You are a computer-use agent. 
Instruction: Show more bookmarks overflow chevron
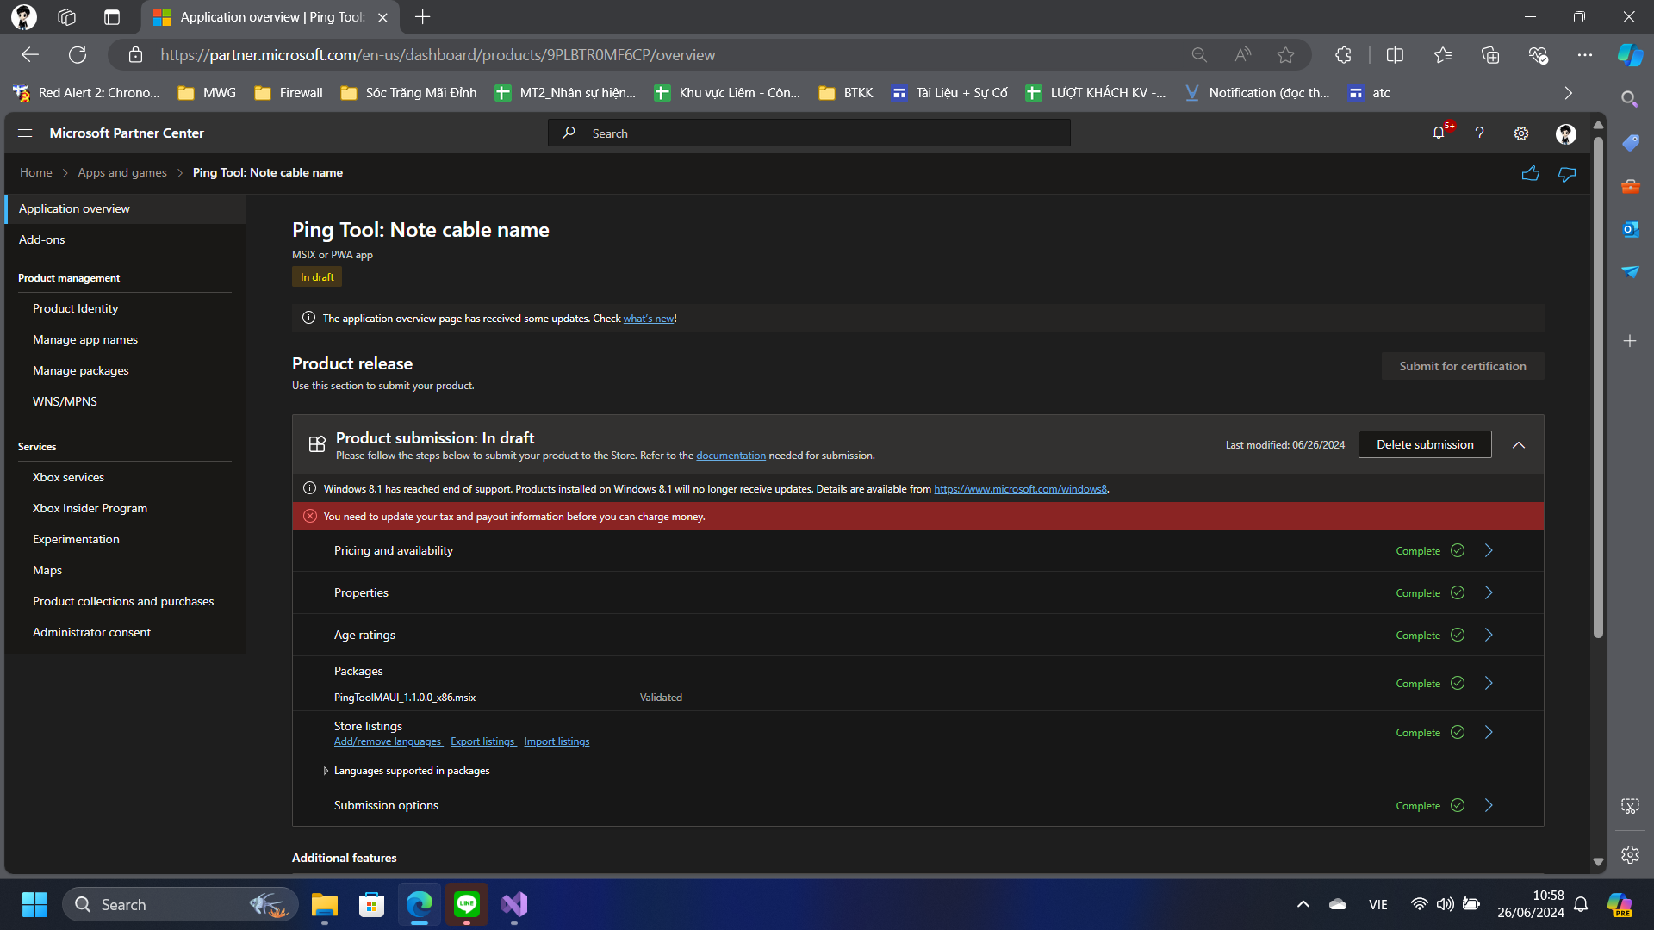pos(1568,93)
